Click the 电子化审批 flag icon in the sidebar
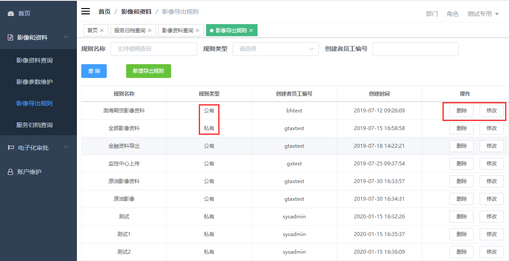 11,148
